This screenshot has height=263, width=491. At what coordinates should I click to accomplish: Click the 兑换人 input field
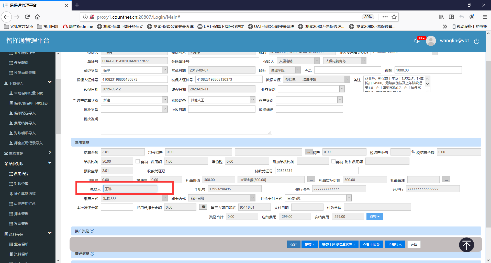tap(130, 189)
